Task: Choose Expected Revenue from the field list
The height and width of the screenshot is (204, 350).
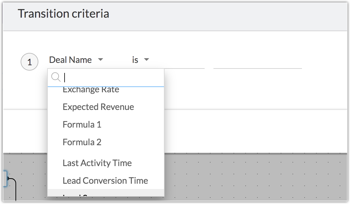Action: (98, 107)
